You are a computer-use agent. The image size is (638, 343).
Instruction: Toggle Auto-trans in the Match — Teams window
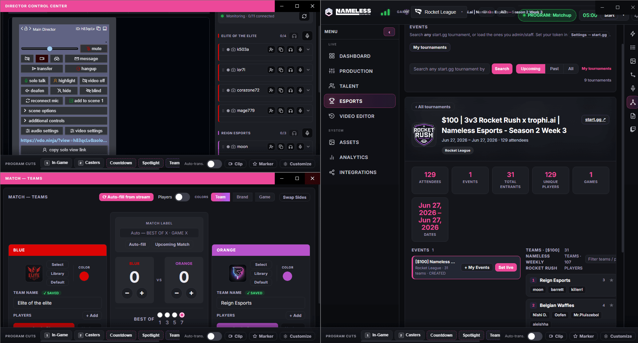point(214,336)
